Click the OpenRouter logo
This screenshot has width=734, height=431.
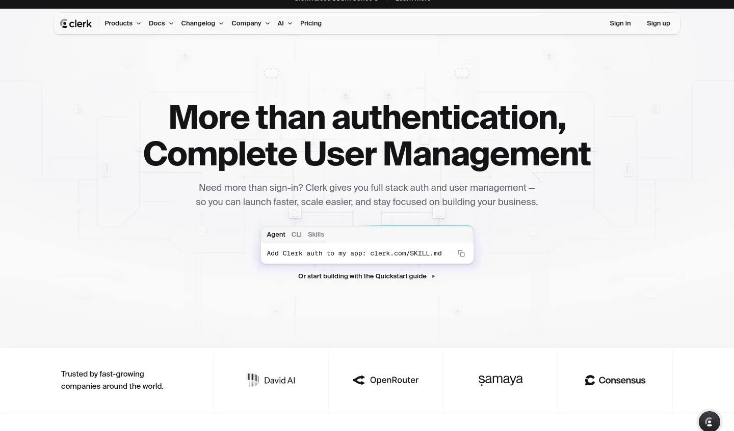[x=386, y=380]
